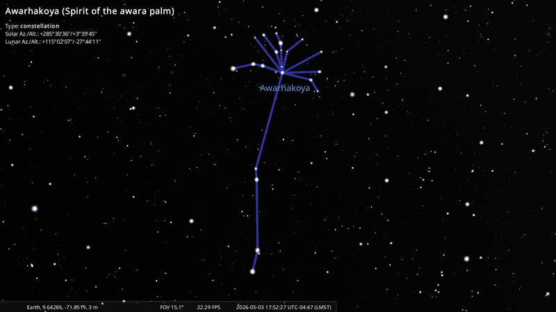
Task: Click the Awarhakoya (Spirit of the awara palm) title
Action: point(90,11)
